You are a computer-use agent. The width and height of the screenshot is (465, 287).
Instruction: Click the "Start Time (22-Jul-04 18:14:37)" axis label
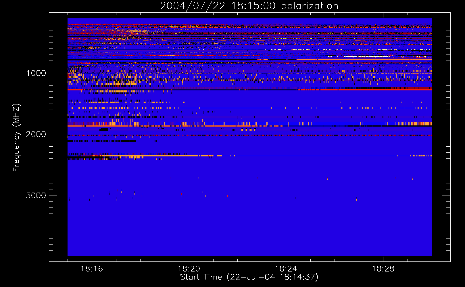click(249, 277)
